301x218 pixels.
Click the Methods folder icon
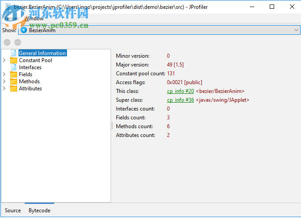[14, 81]
